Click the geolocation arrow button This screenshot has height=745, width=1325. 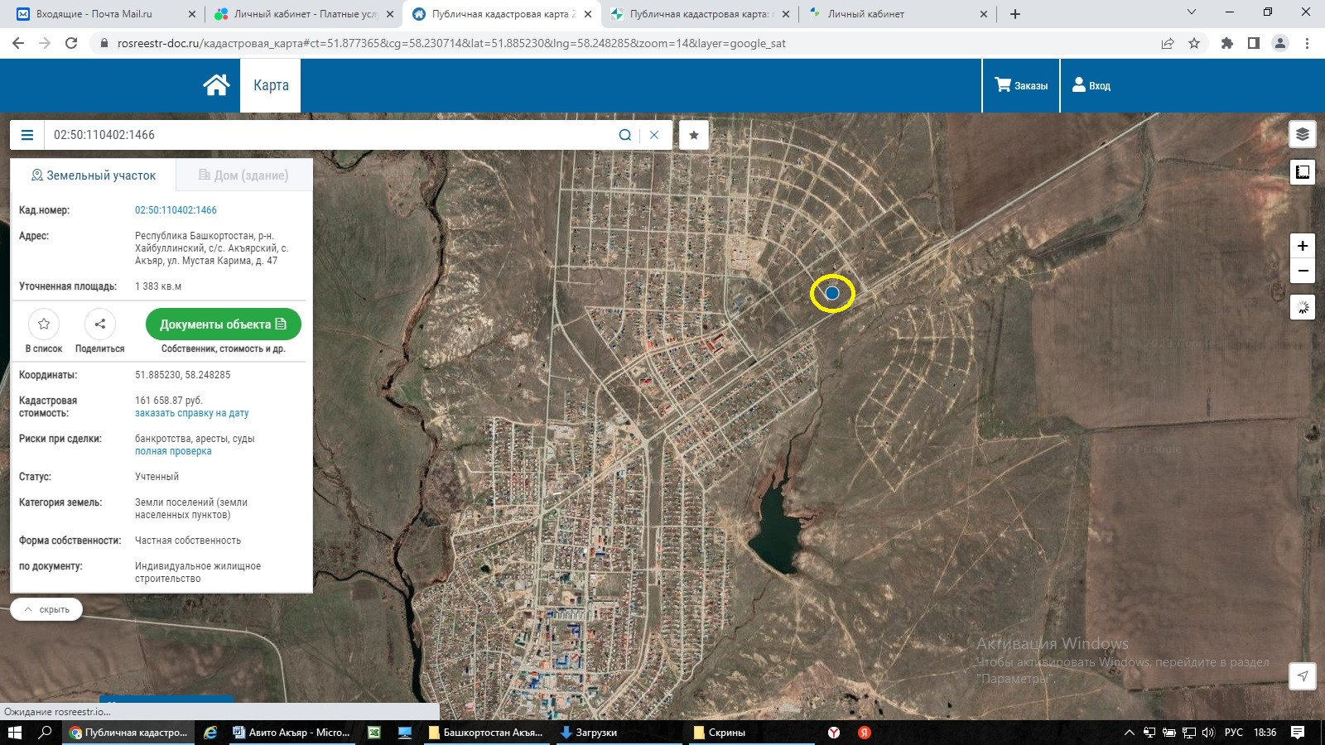pos(1302,675)
